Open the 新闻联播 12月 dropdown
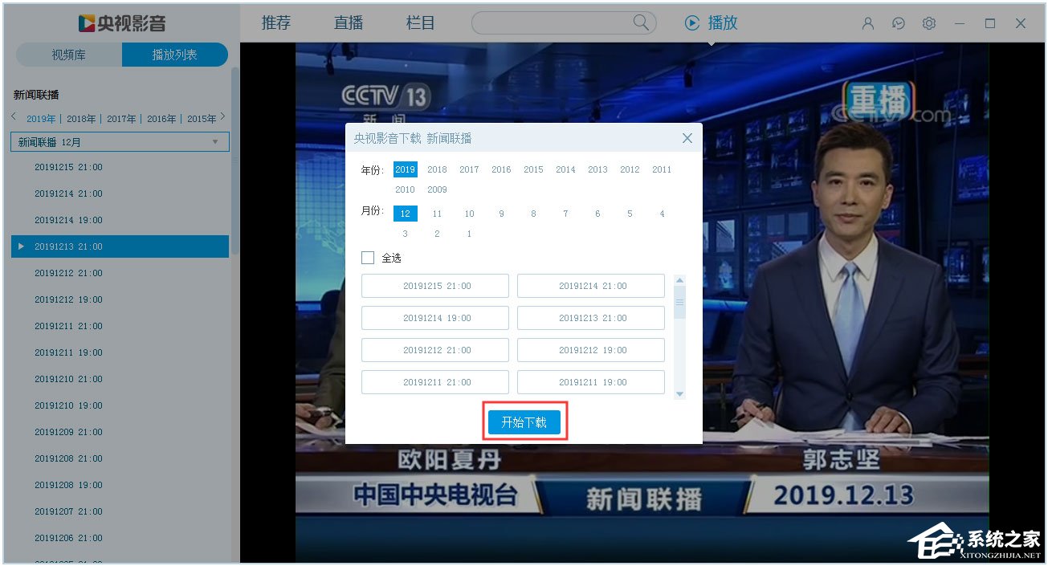1048x566 pixels. (119, 141)
